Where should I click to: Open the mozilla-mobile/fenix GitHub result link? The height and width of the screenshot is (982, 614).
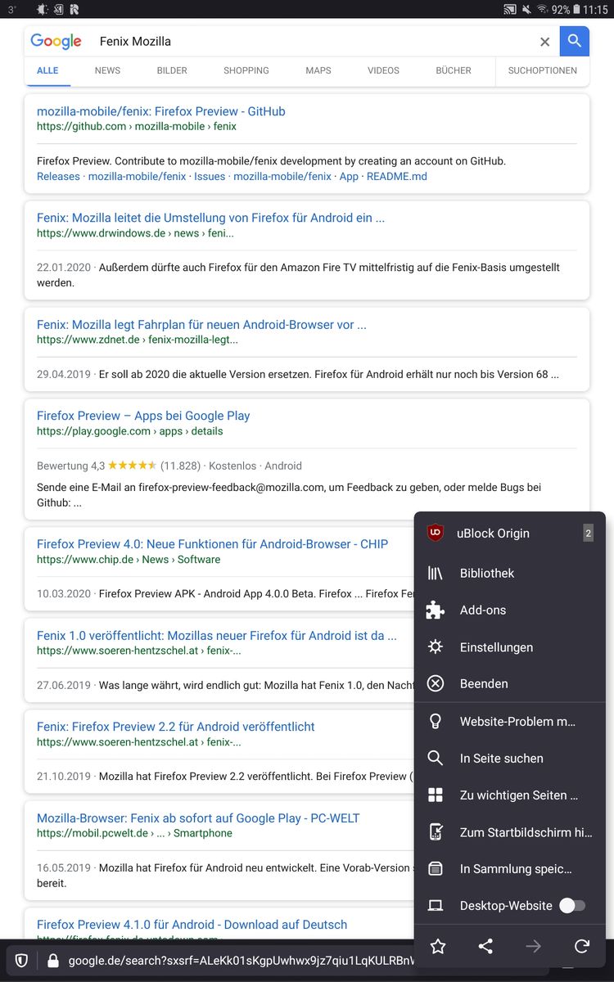click(x=161, y=111)
